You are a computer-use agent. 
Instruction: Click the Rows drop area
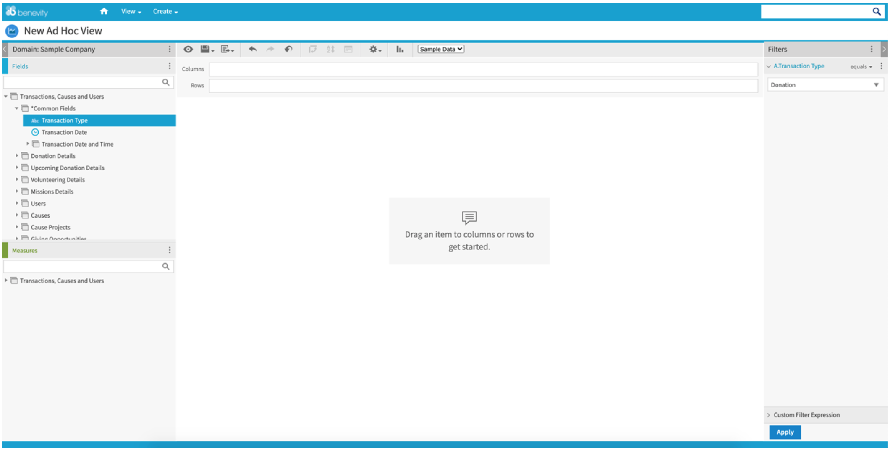click(483, 86)
